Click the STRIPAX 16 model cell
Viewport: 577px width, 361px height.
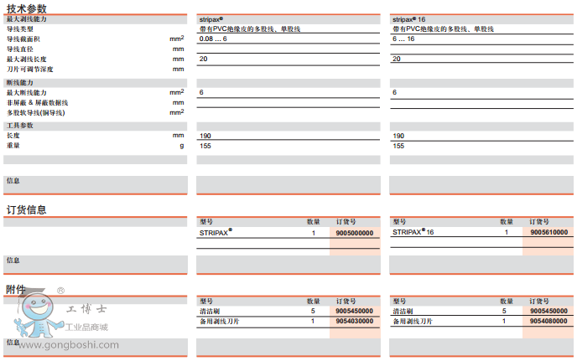[x=413, y=232]
